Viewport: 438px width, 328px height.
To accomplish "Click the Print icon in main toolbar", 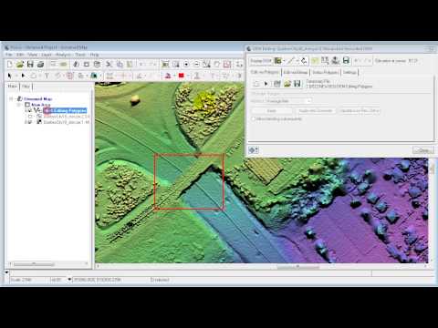I will coord(40,64).
